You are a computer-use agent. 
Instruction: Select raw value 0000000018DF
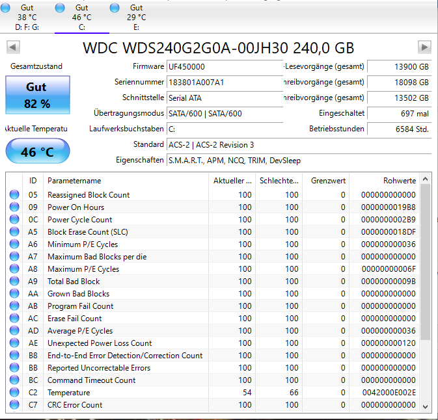point(389,232)
